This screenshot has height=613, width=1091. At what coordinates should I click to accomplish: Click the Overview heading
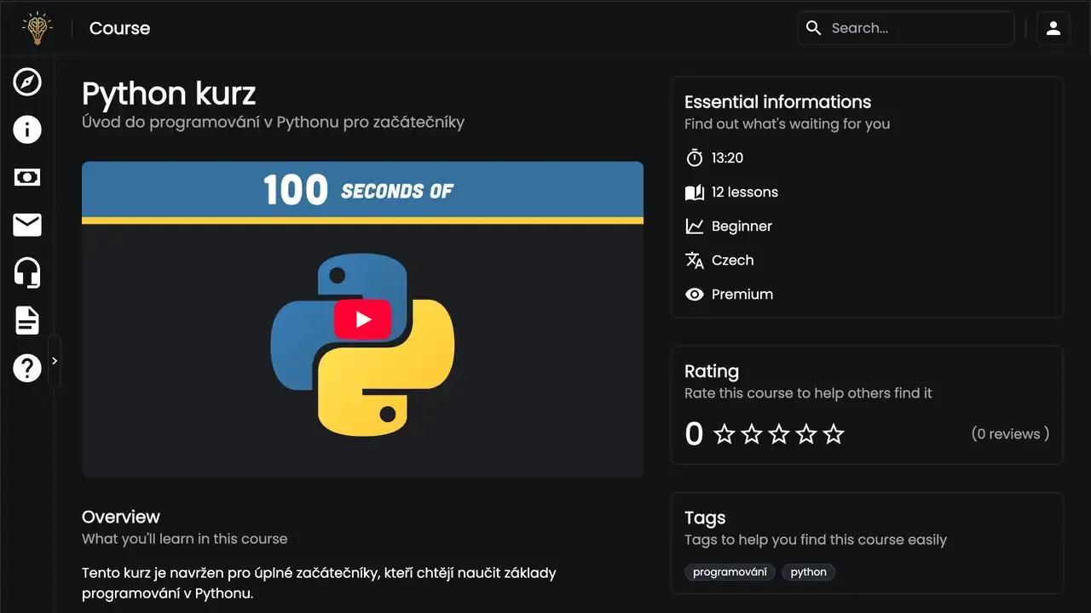click(x=121, y=517)
